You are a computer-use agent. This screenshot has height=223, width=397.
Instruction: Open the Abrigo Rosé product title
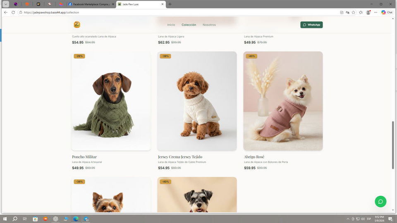pos(254,157)
